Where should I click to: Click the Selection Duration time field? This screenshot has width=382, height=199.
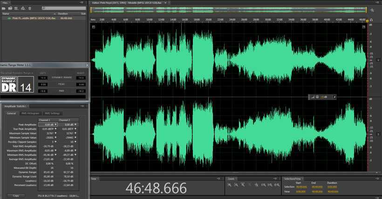[x=332, y=187]
